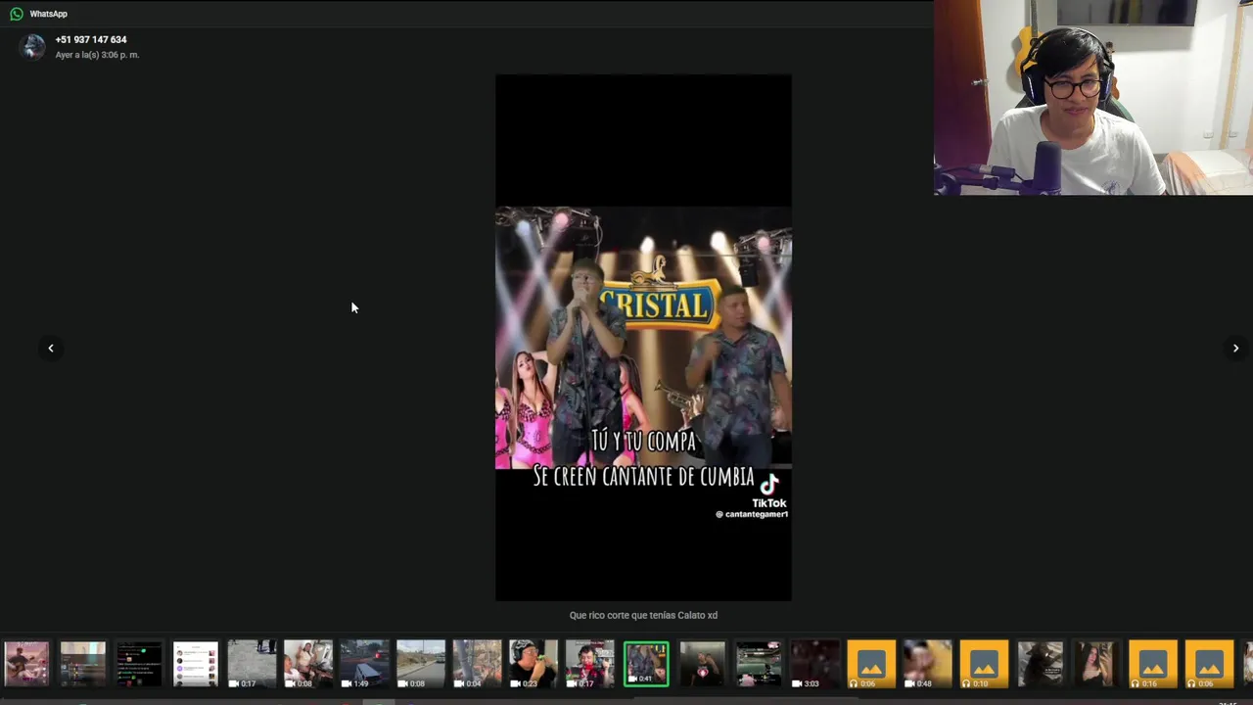Screen dimensions: 1253x705
Task: Open the guitar player image thumbnail
Action: pos(26,664)
